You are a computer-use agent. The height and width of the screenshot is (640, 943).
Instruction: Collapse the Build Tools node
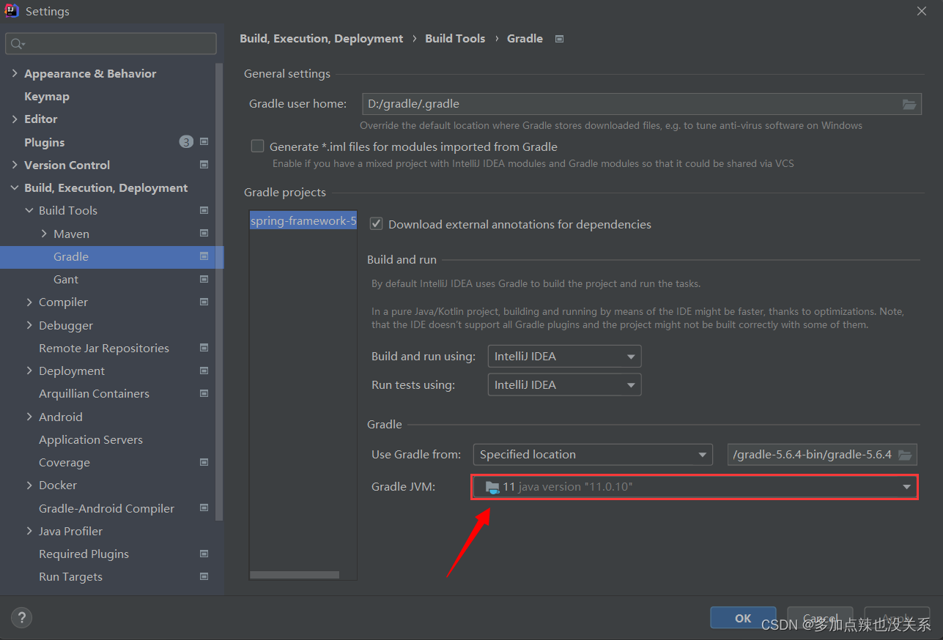[29, 210]
